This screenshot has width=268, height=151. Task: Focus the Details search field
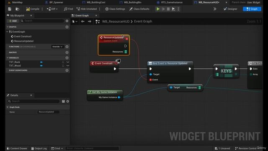[33, 102]
